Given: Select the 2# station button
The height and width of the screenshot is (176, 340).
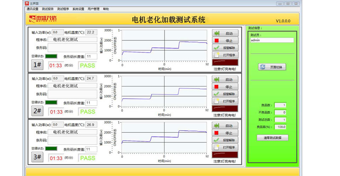Looking at the screenshot, I should 37,111.
